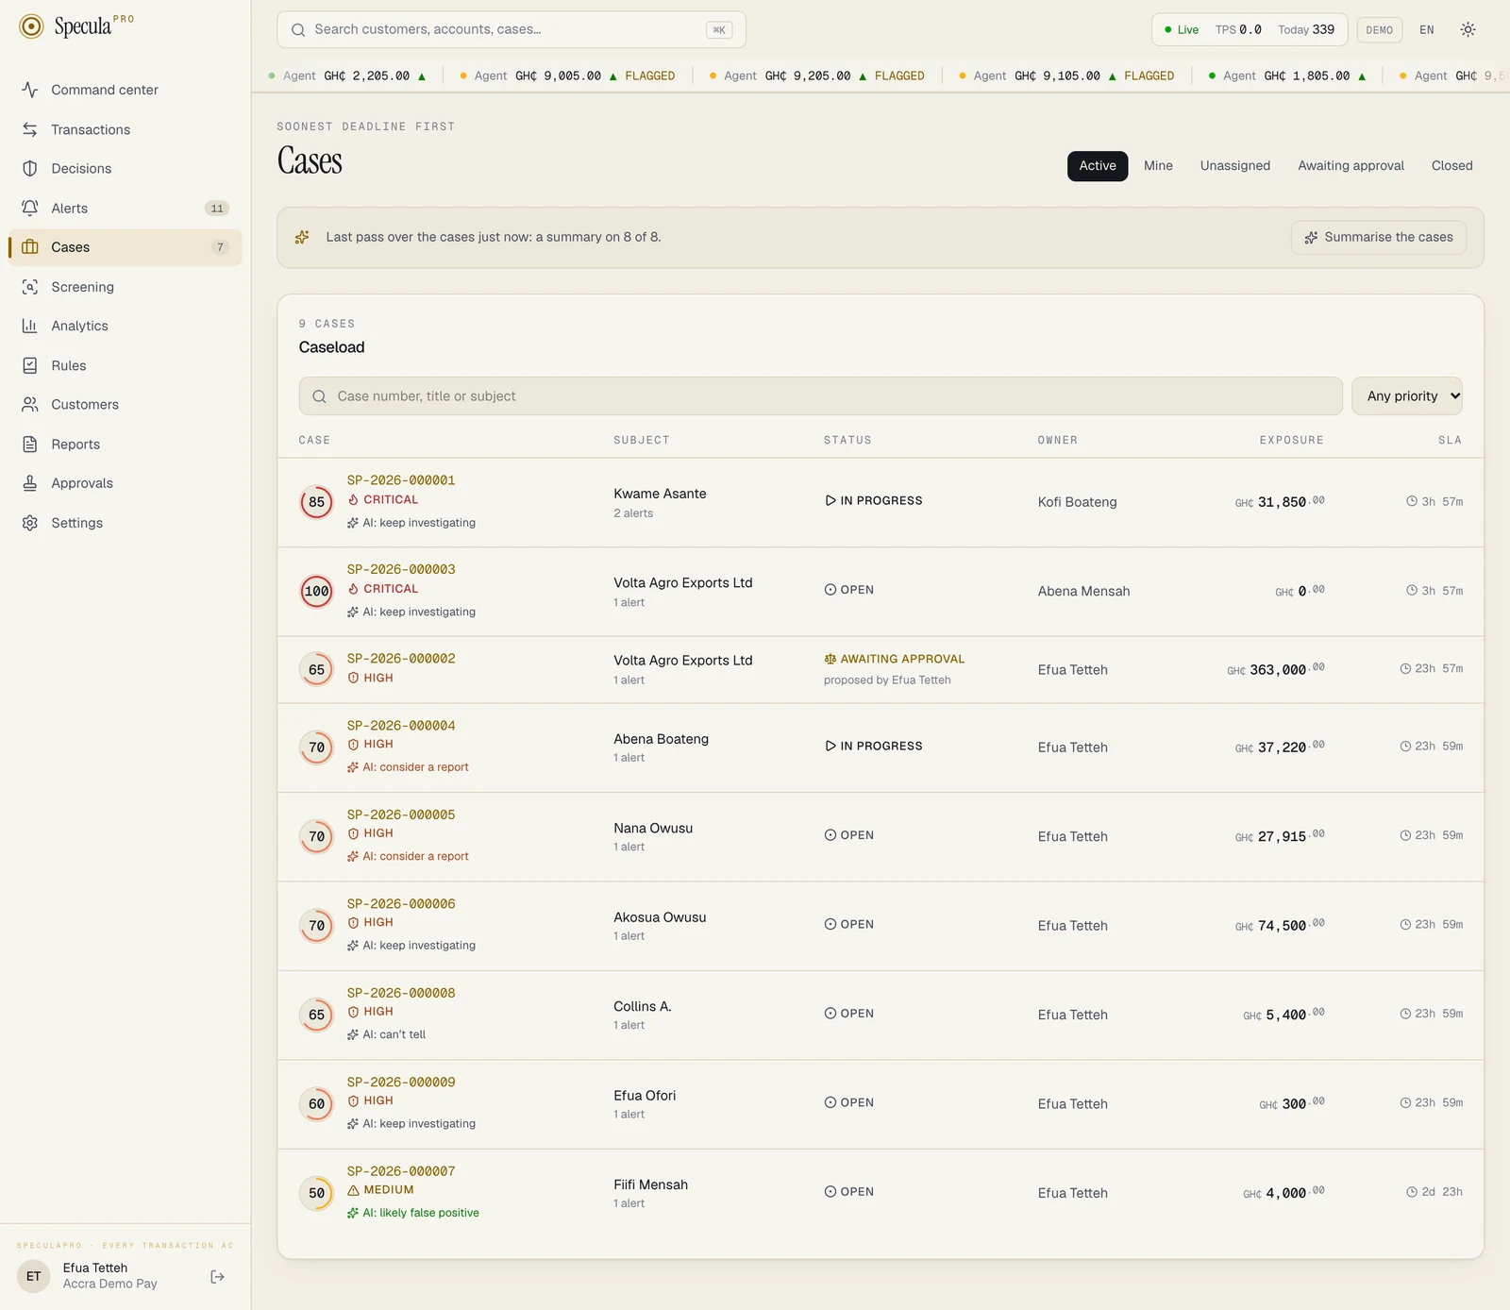Open the Screening page
This screenshot has width=1510, height=1310.
125,287
